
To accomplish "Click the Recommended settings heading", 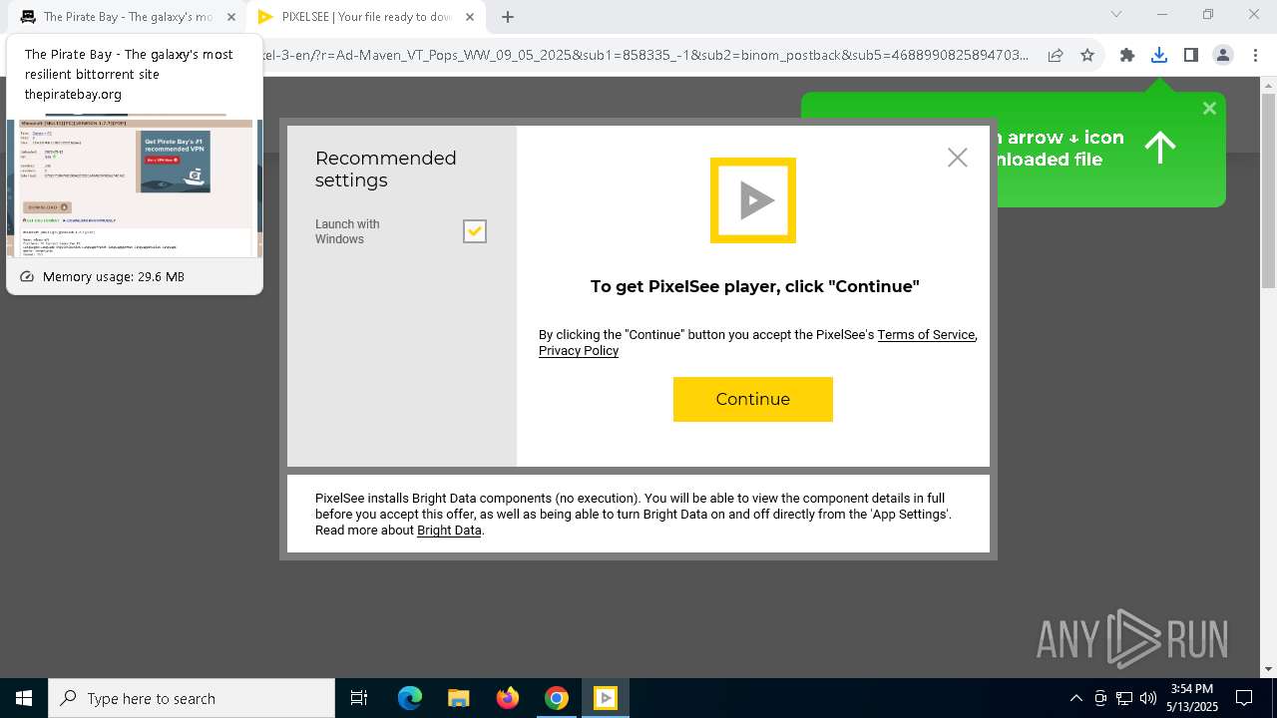I will [385, 170].
